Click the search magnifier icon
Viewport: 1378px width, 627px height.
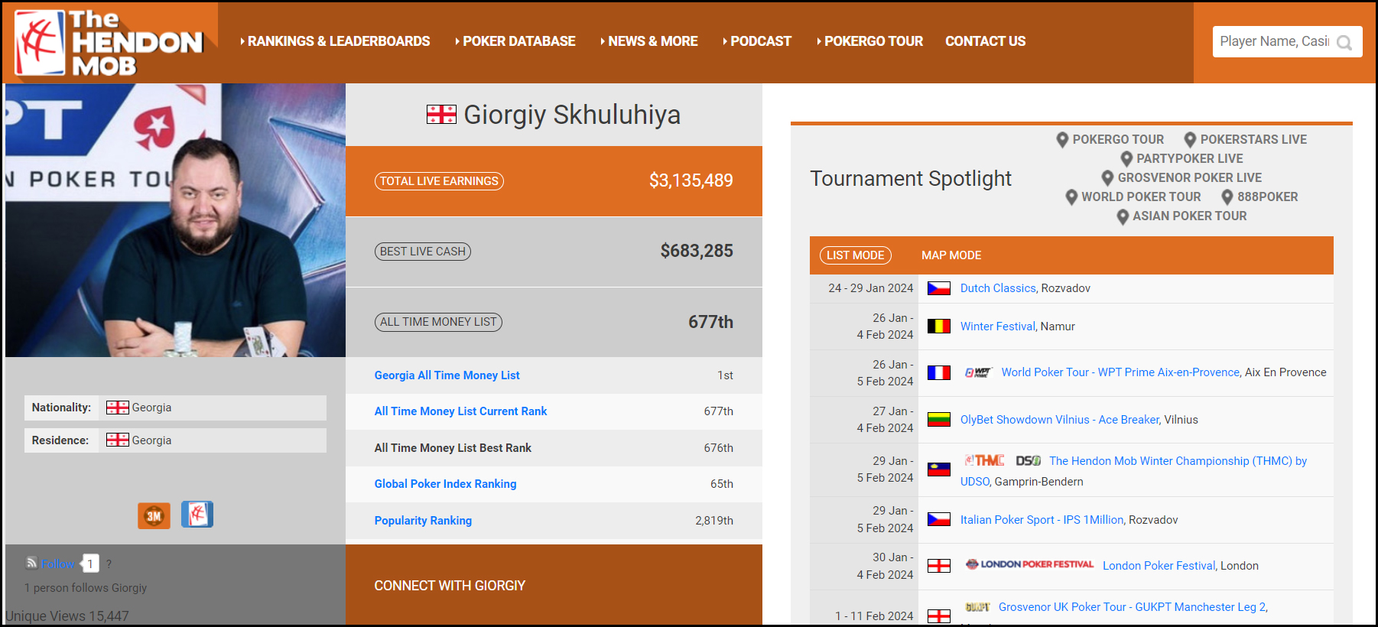click(x=1344, y=43)
